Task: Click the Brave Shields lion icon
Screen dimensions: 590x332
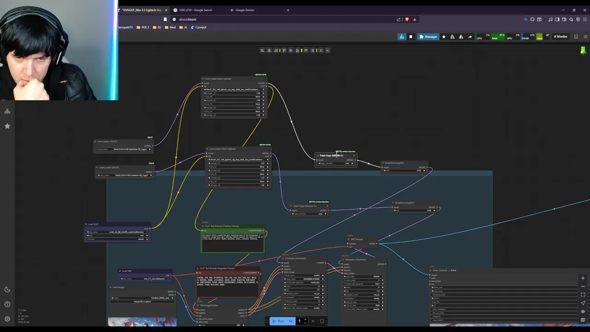Action: (407, 19)
